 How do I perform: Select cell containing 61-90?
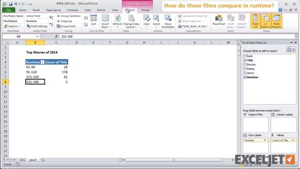pos(35,67)
